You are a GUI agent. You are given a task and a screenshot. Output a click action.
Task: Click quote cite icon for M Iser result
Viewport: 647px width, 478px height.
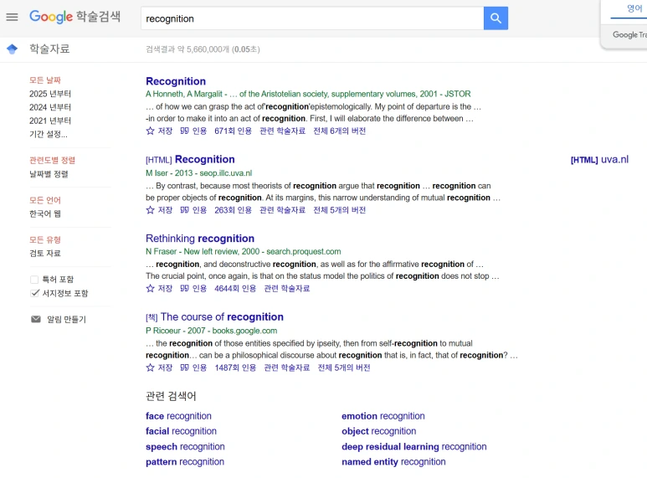click(184, 210)
